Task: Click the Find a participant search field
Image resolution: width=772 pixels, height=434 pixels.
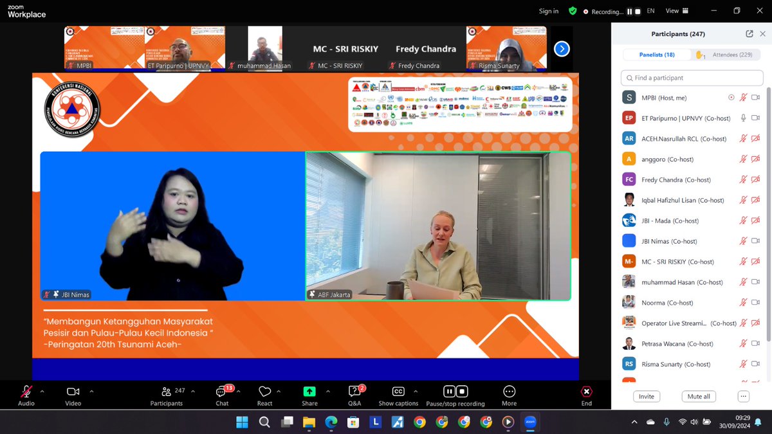Action: pyautogui.click(x=692, y=78)
